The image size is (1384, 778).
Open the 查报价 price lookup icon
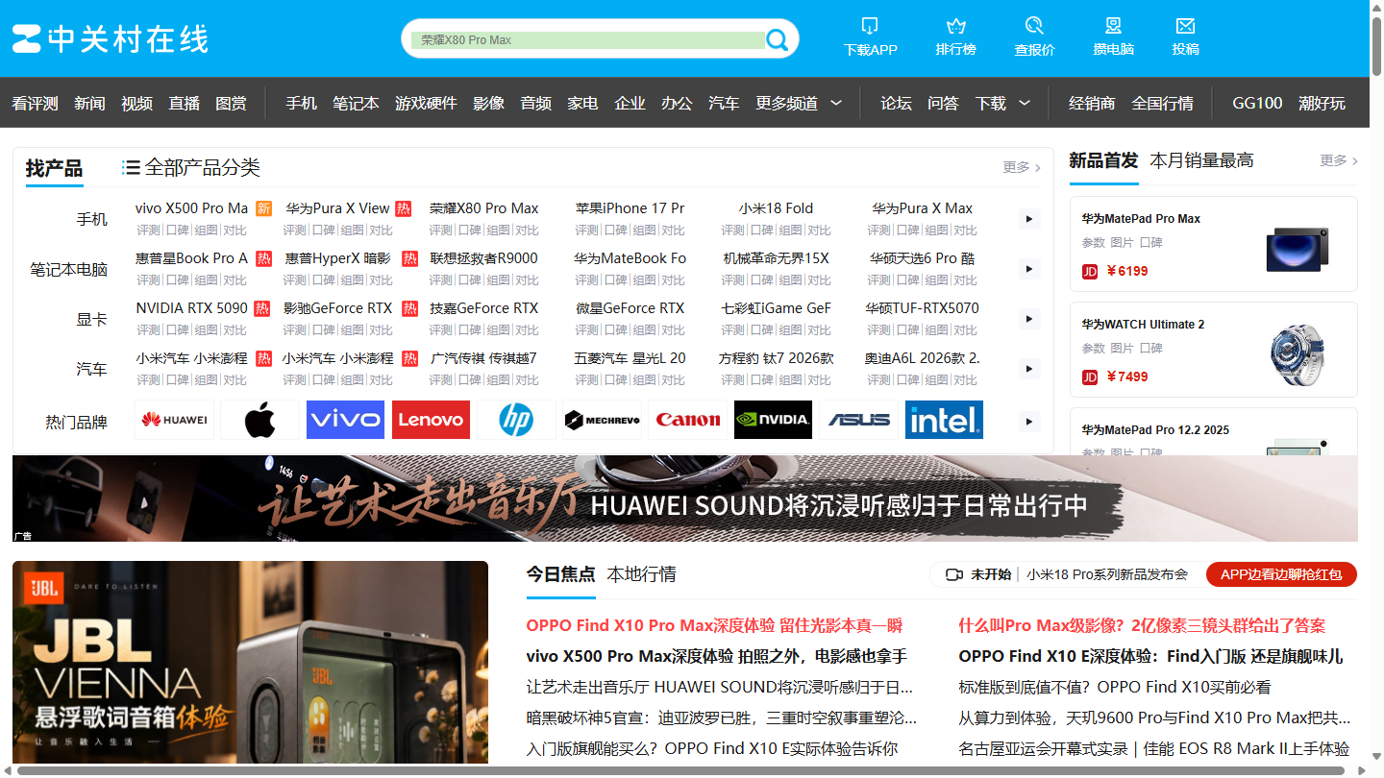coord(1034,26)
